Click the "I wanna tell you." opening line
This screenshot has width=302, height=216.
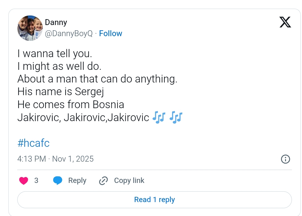click(x=55, y=53)
